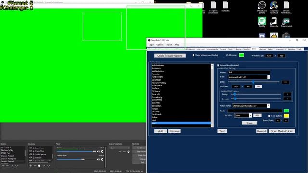Screen dimensions: 308x173
Task: Open Scene Transitions Cut dropdown
Action: [x=120, y=148]
